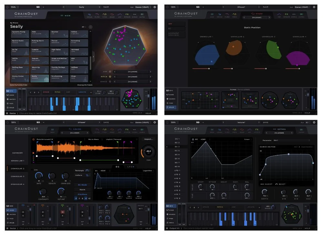Select Movement Modifiers in Space window
This screenshot has height=234, width=323.
[177, 34]
